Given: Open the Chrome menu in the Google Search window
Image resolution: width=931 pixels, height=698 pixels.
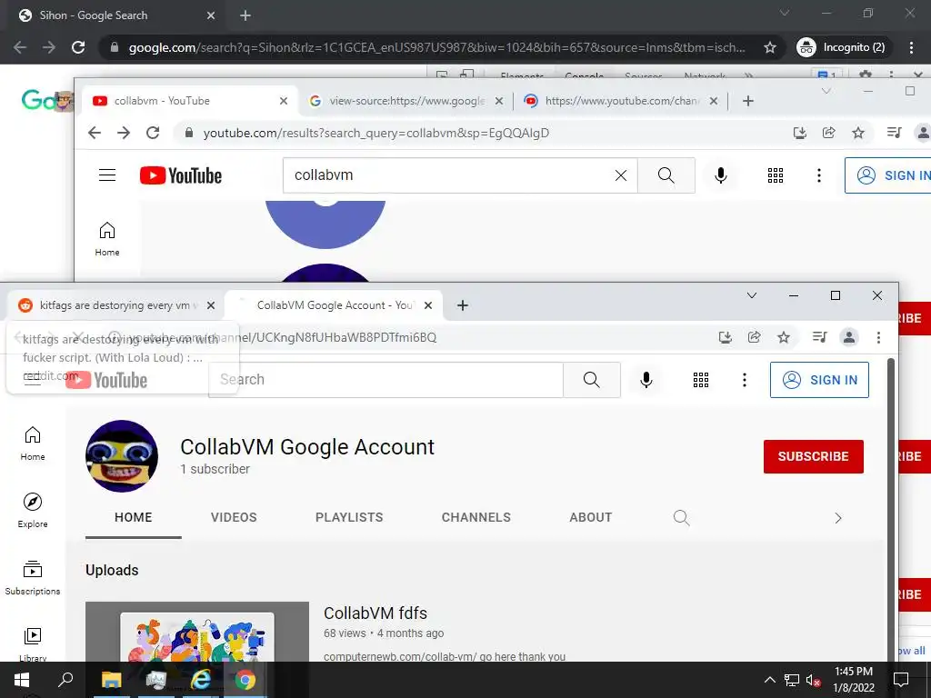Looking at the screenshot, I should point(911,47).
